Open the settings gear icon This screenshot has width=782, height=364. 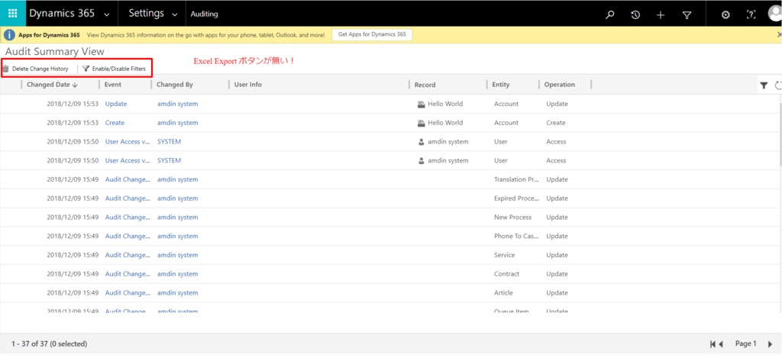(x=725, y=14)
